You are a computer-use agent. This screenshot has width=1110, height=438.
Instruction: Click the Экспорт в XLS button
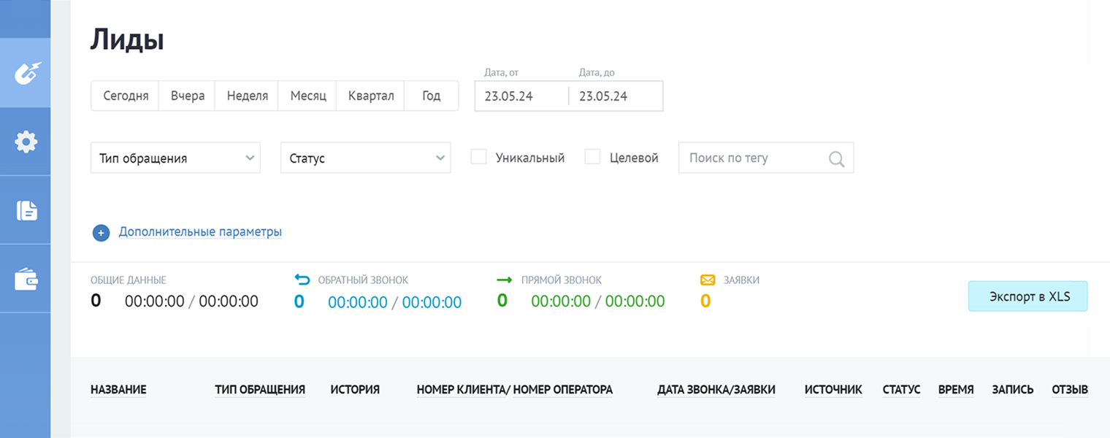(x=1027, y=296)
